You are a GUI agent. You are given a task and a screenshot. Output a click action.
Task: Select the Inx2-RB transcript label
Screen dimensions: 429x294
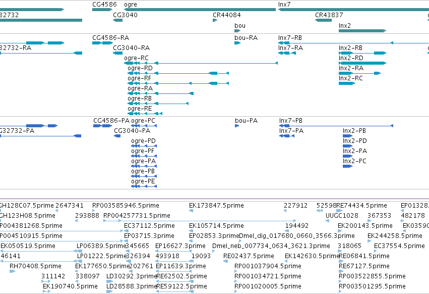click(350, 47)
